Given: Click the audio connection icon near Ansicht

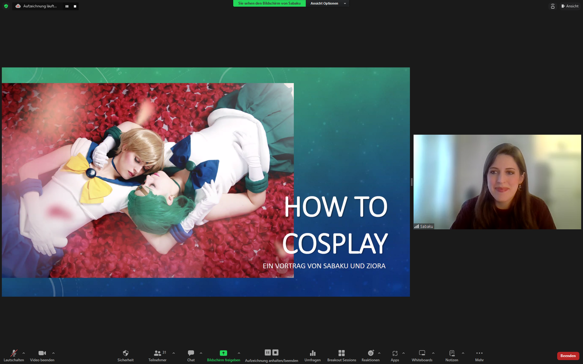Looking at the screenshot, I should coord(553,6).
